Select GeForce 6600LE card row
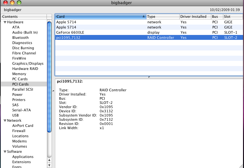Image resolution: width=244 pixels, height=168 pixels. pos(149,32)
